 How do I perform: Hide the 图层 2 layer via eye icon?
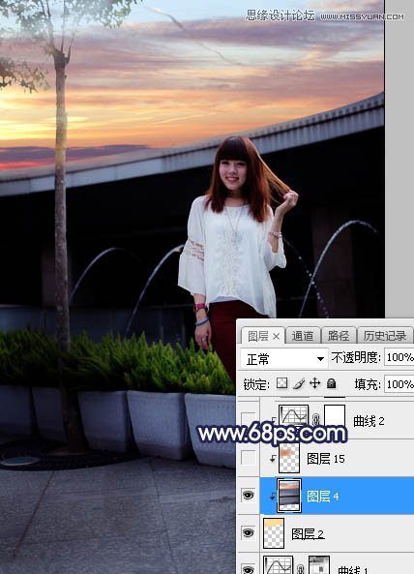coord(248,532)
